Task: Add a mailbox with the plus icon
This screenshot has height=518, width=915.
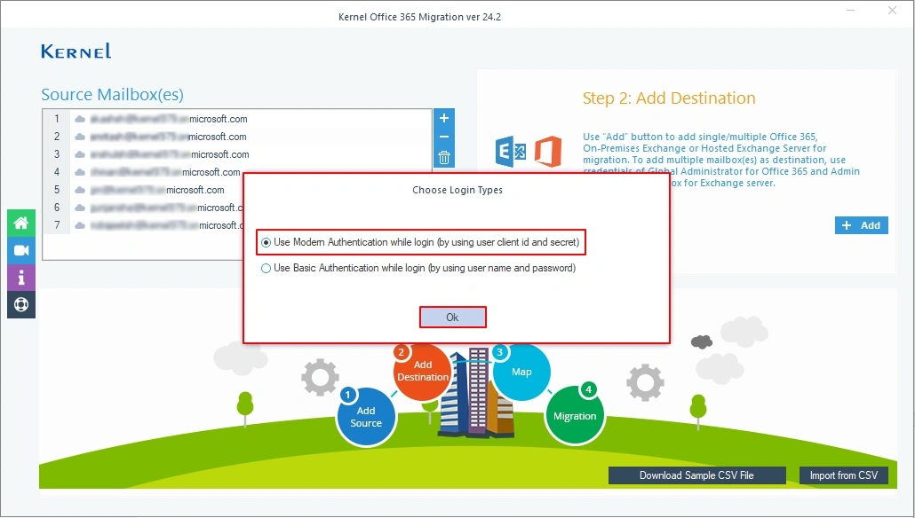Action: pyautogui.click(x=443, y=118)
